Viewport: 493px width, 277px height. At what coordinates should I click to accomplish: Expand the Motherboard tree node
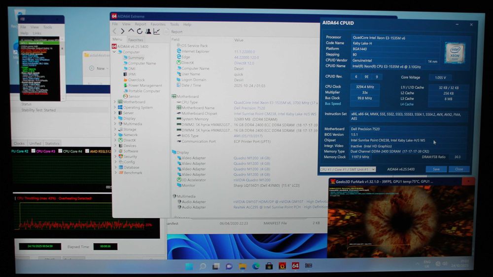pyautogui.click(x=115, y=102)
